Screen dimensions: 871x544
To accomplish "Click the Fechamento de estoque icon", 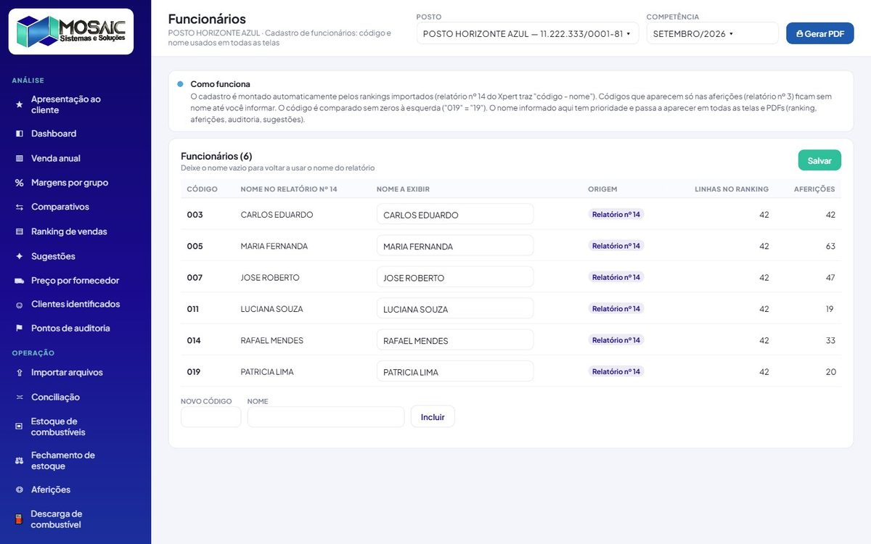I will coord(20,461).
